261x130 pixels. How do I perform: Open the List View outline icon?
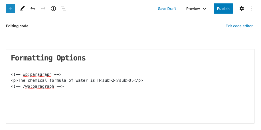tap(64, 9)
